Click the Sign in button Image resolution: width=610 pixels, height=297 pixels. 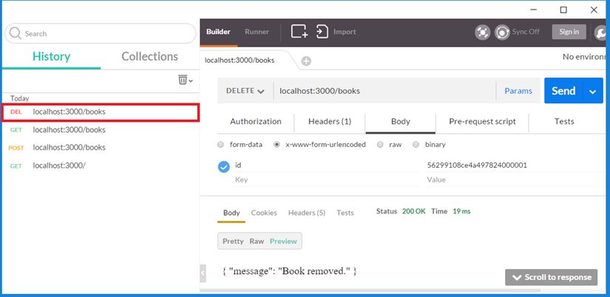point(569,32)
